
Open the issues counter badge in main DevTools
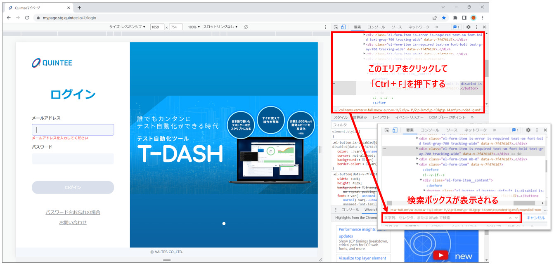coord(456,27)
